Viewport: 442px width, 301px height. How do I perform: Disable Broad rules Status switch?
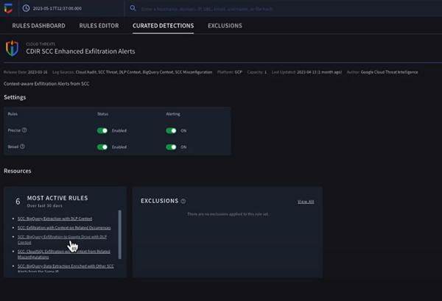point(103,146)
